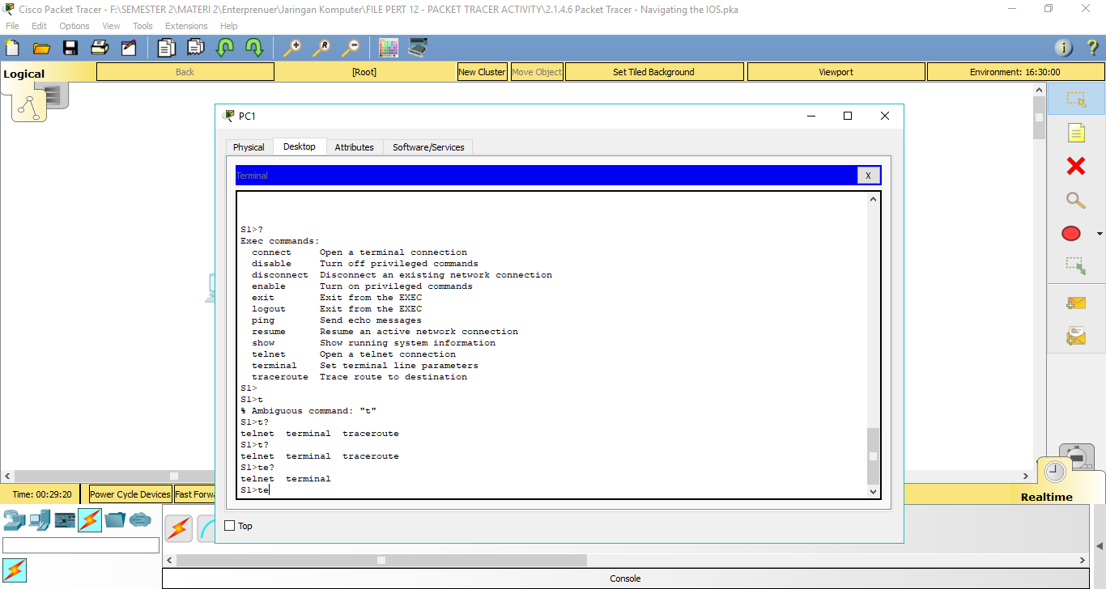This screenshot has height=589, width=1106.
Task: Click the [Root] navigation label
Action: coord(364,72)
